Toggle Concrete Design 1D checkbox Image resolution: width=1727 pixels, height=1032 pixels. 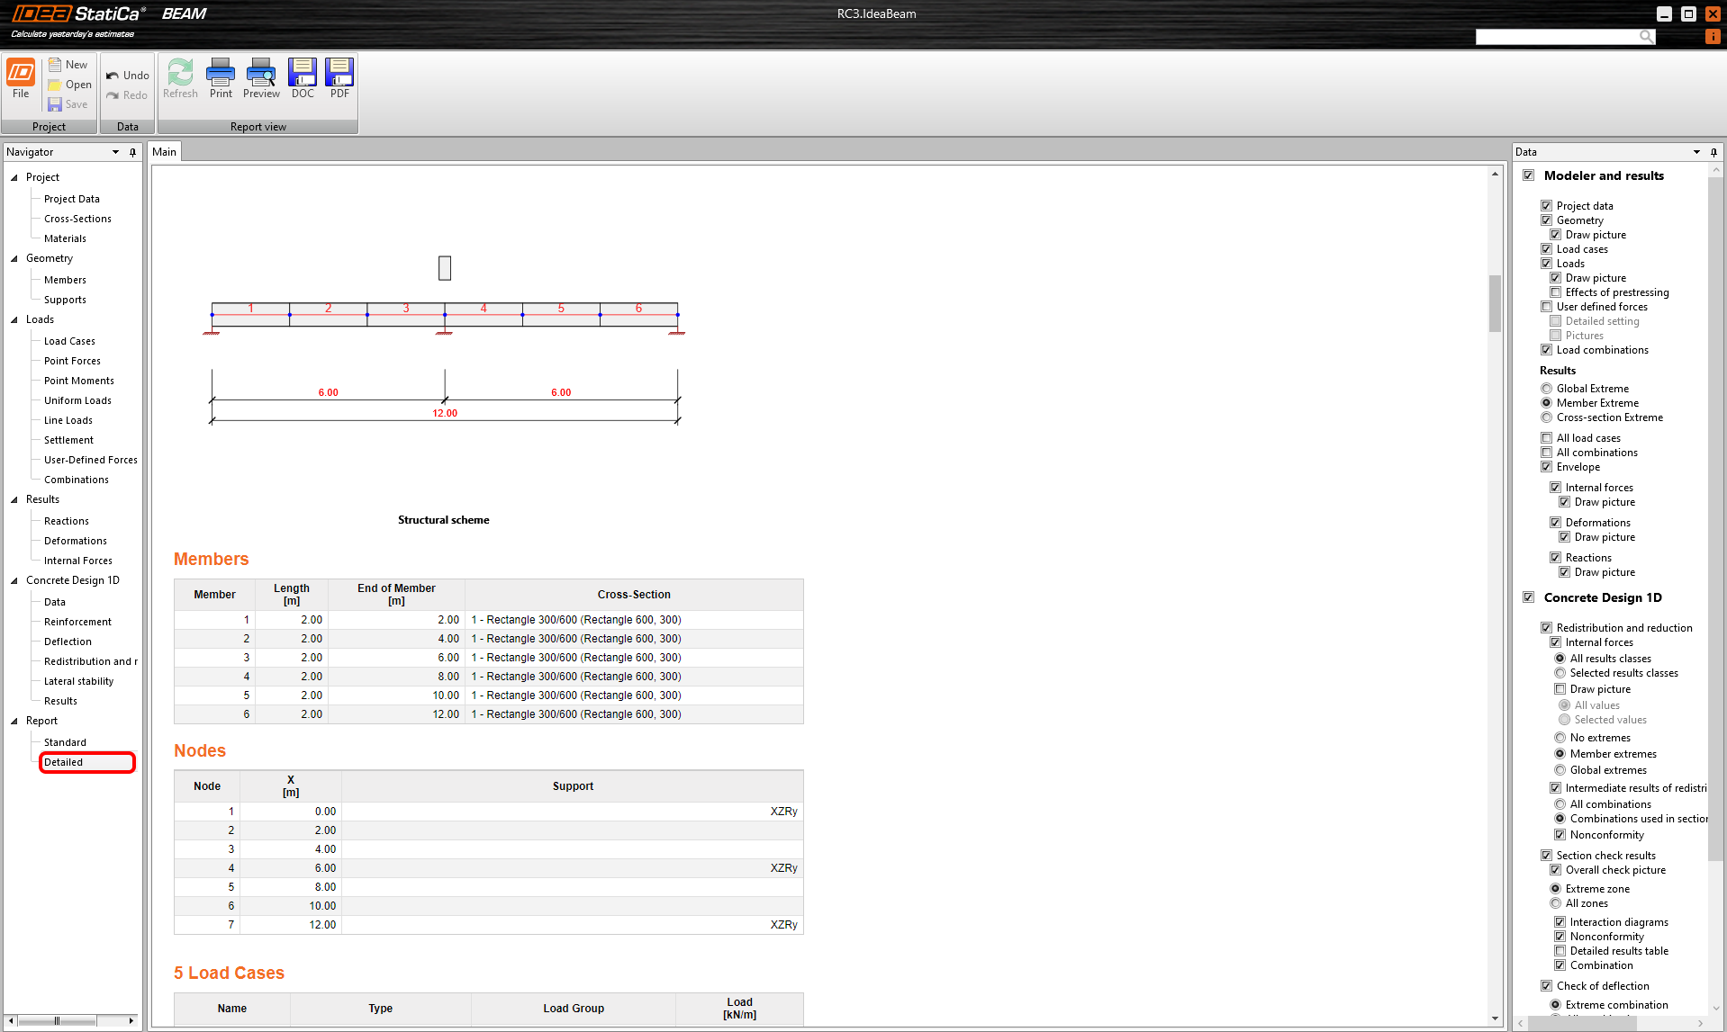click(x=1529, y=597)
